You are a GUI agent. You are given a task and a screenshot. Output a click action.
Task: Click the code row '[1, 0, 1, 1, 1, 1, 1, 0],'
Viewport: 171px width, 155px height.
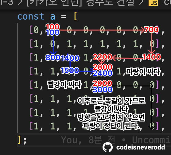[x=97, y=44]
